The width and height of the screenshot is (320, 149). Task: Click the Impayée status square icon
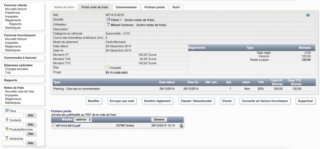click(107, 68)
